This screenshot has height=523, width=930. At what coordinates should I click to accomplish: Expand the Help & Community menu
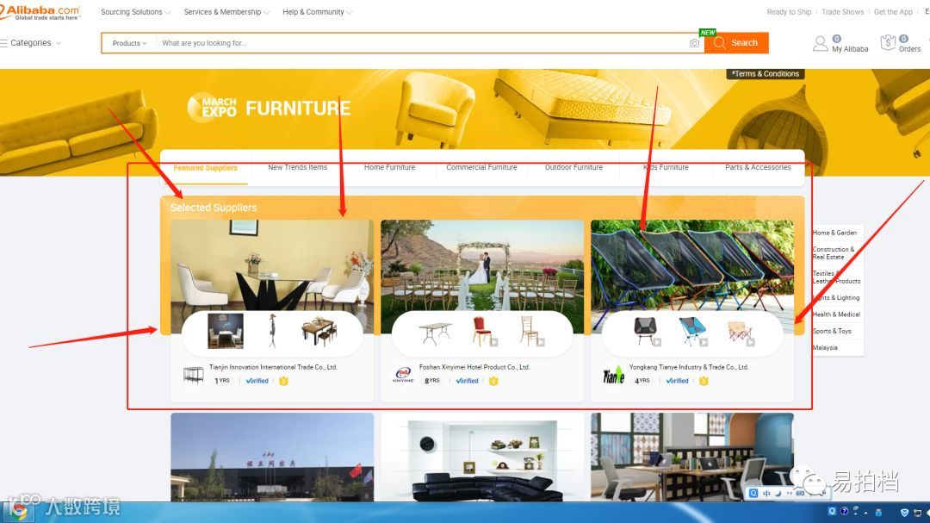point(317,12)
